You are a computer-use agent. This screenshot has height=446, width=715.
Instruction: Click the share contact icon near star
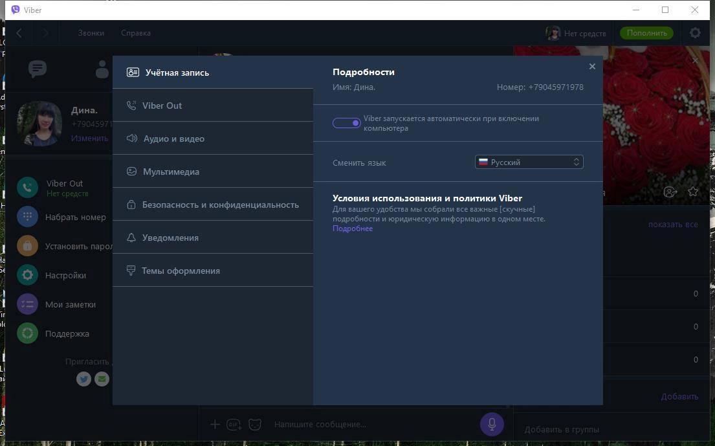point(670,192)
